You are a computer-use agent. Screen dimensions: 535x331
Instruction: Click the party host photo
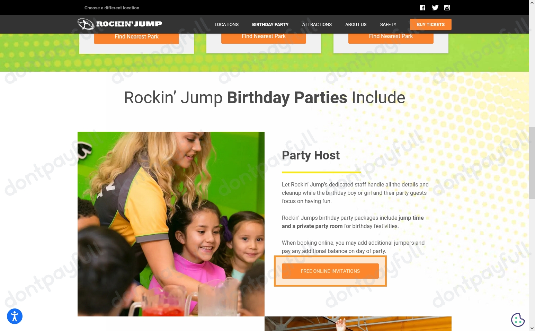click(x=171, y=224)
